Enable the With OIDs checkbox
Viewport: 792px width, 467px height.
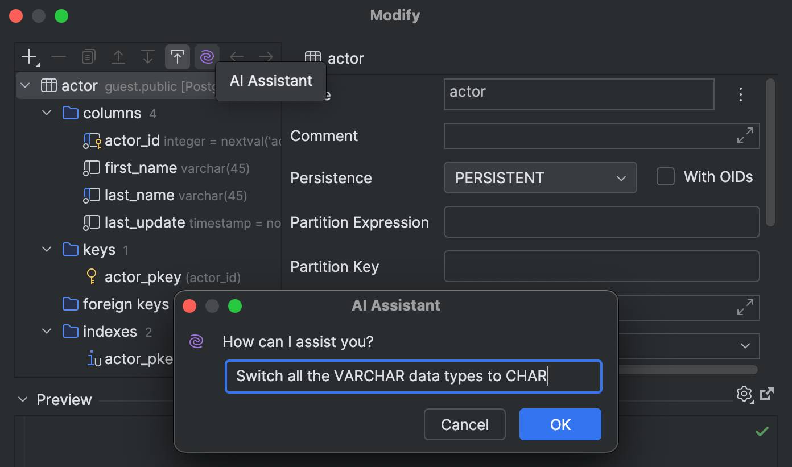(665, 177)
